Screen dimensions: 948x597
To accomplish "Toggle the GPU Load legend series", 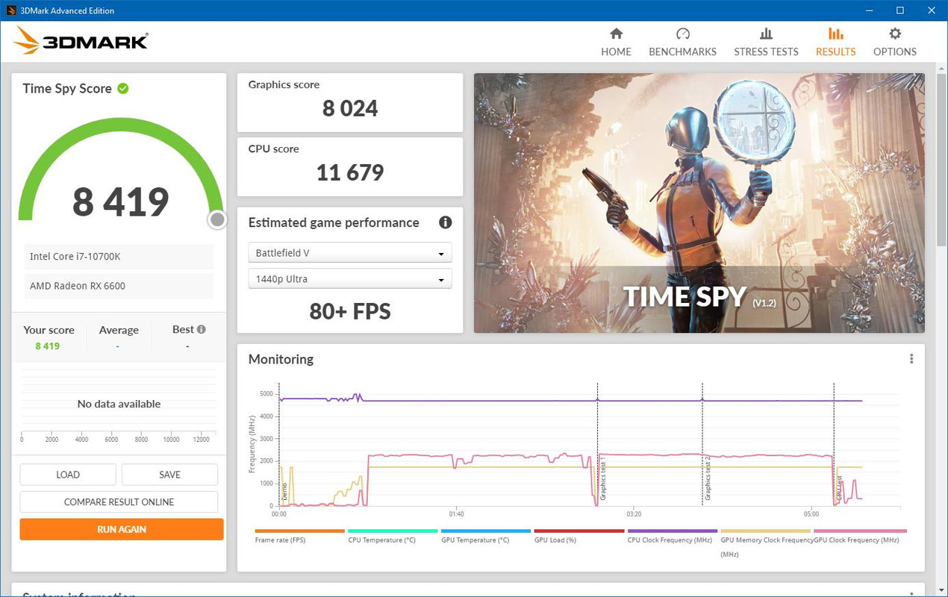I will tap(555, 540).
